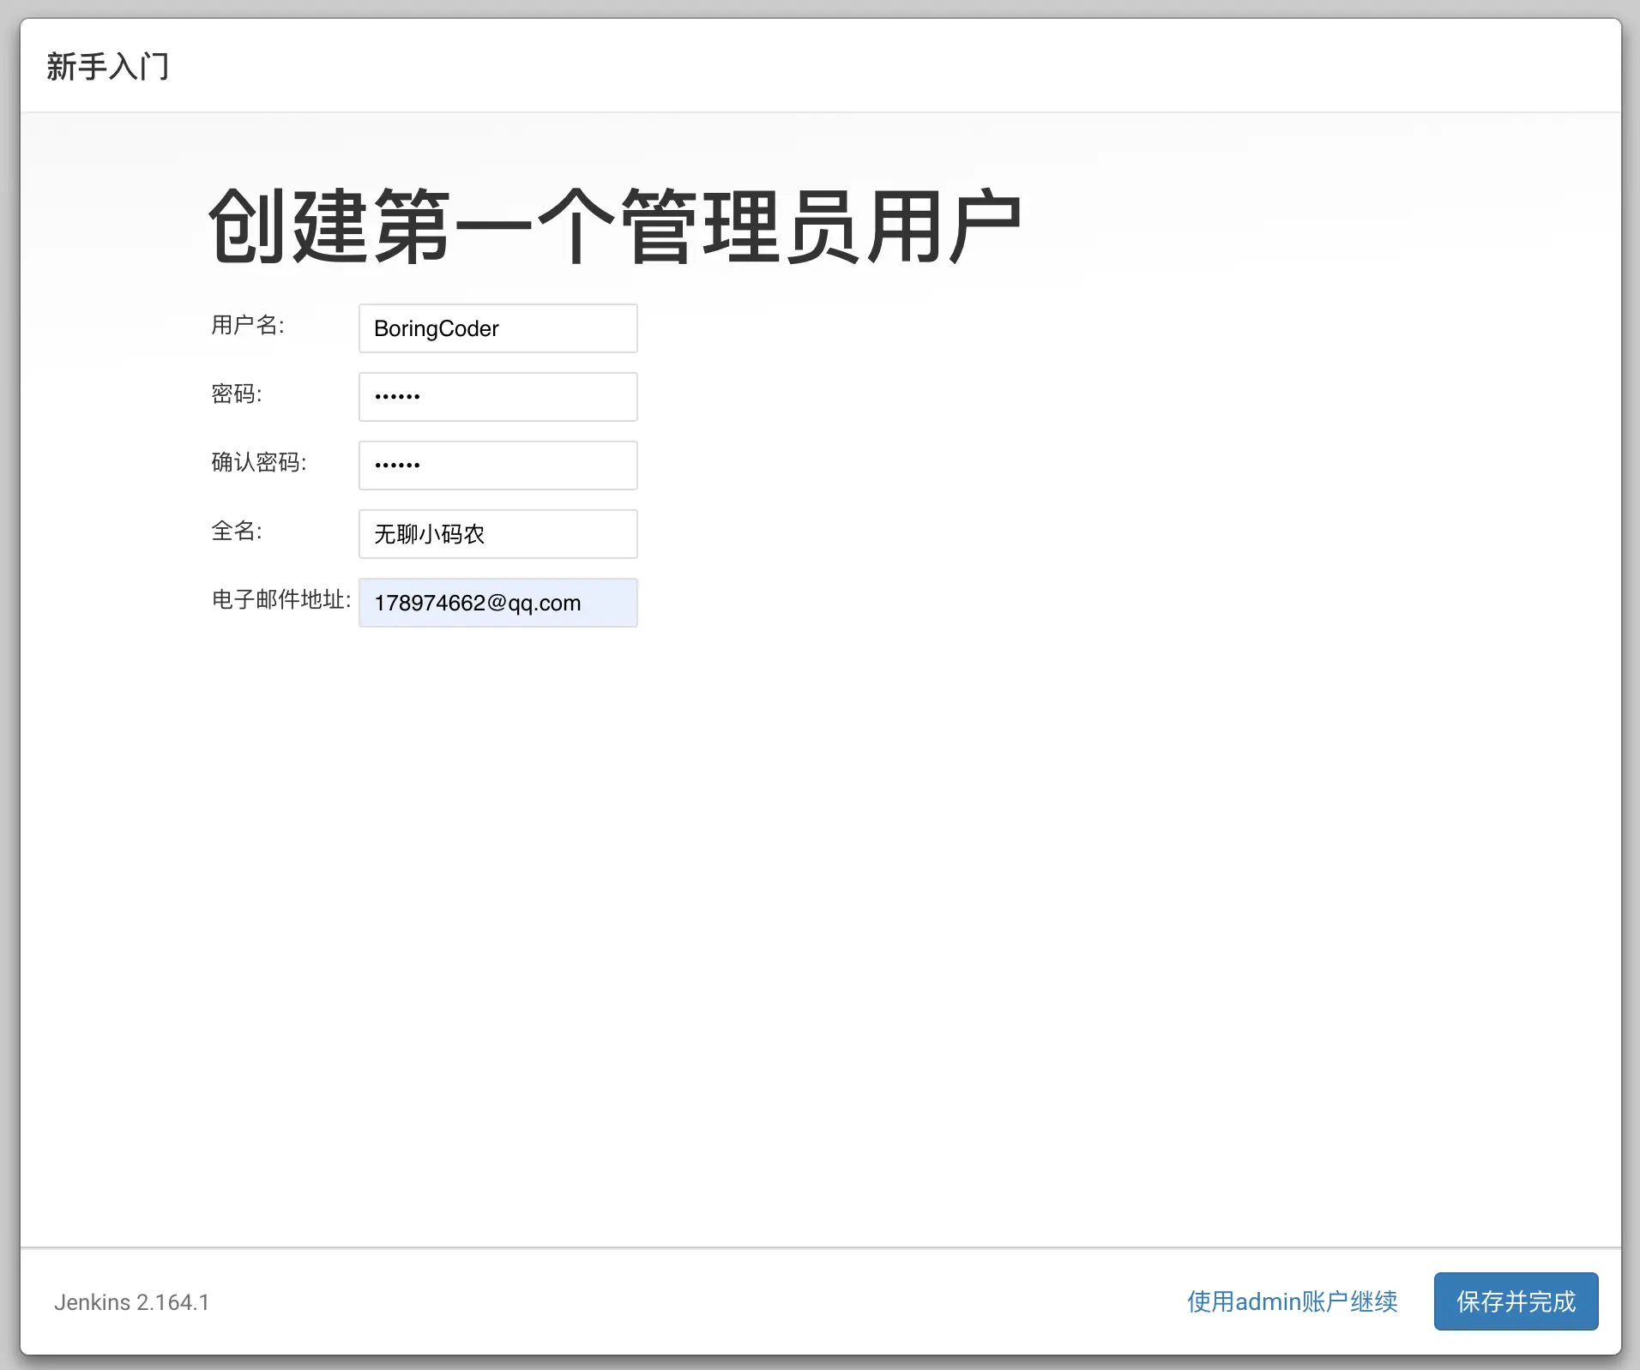Image resolution: width=1640 pixels, height=1370 pixels.
Task: Click the 确认密码 confirmation field
Action: tap(497, 466)
